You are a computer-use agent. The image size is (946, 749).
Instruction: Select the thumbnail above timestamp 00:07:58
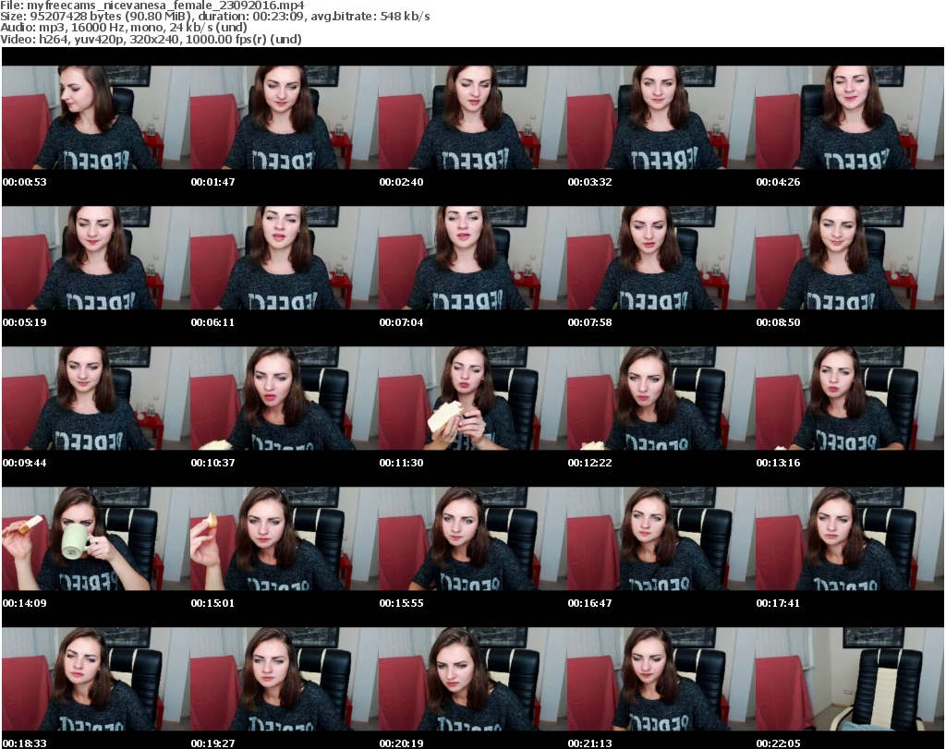661,258
